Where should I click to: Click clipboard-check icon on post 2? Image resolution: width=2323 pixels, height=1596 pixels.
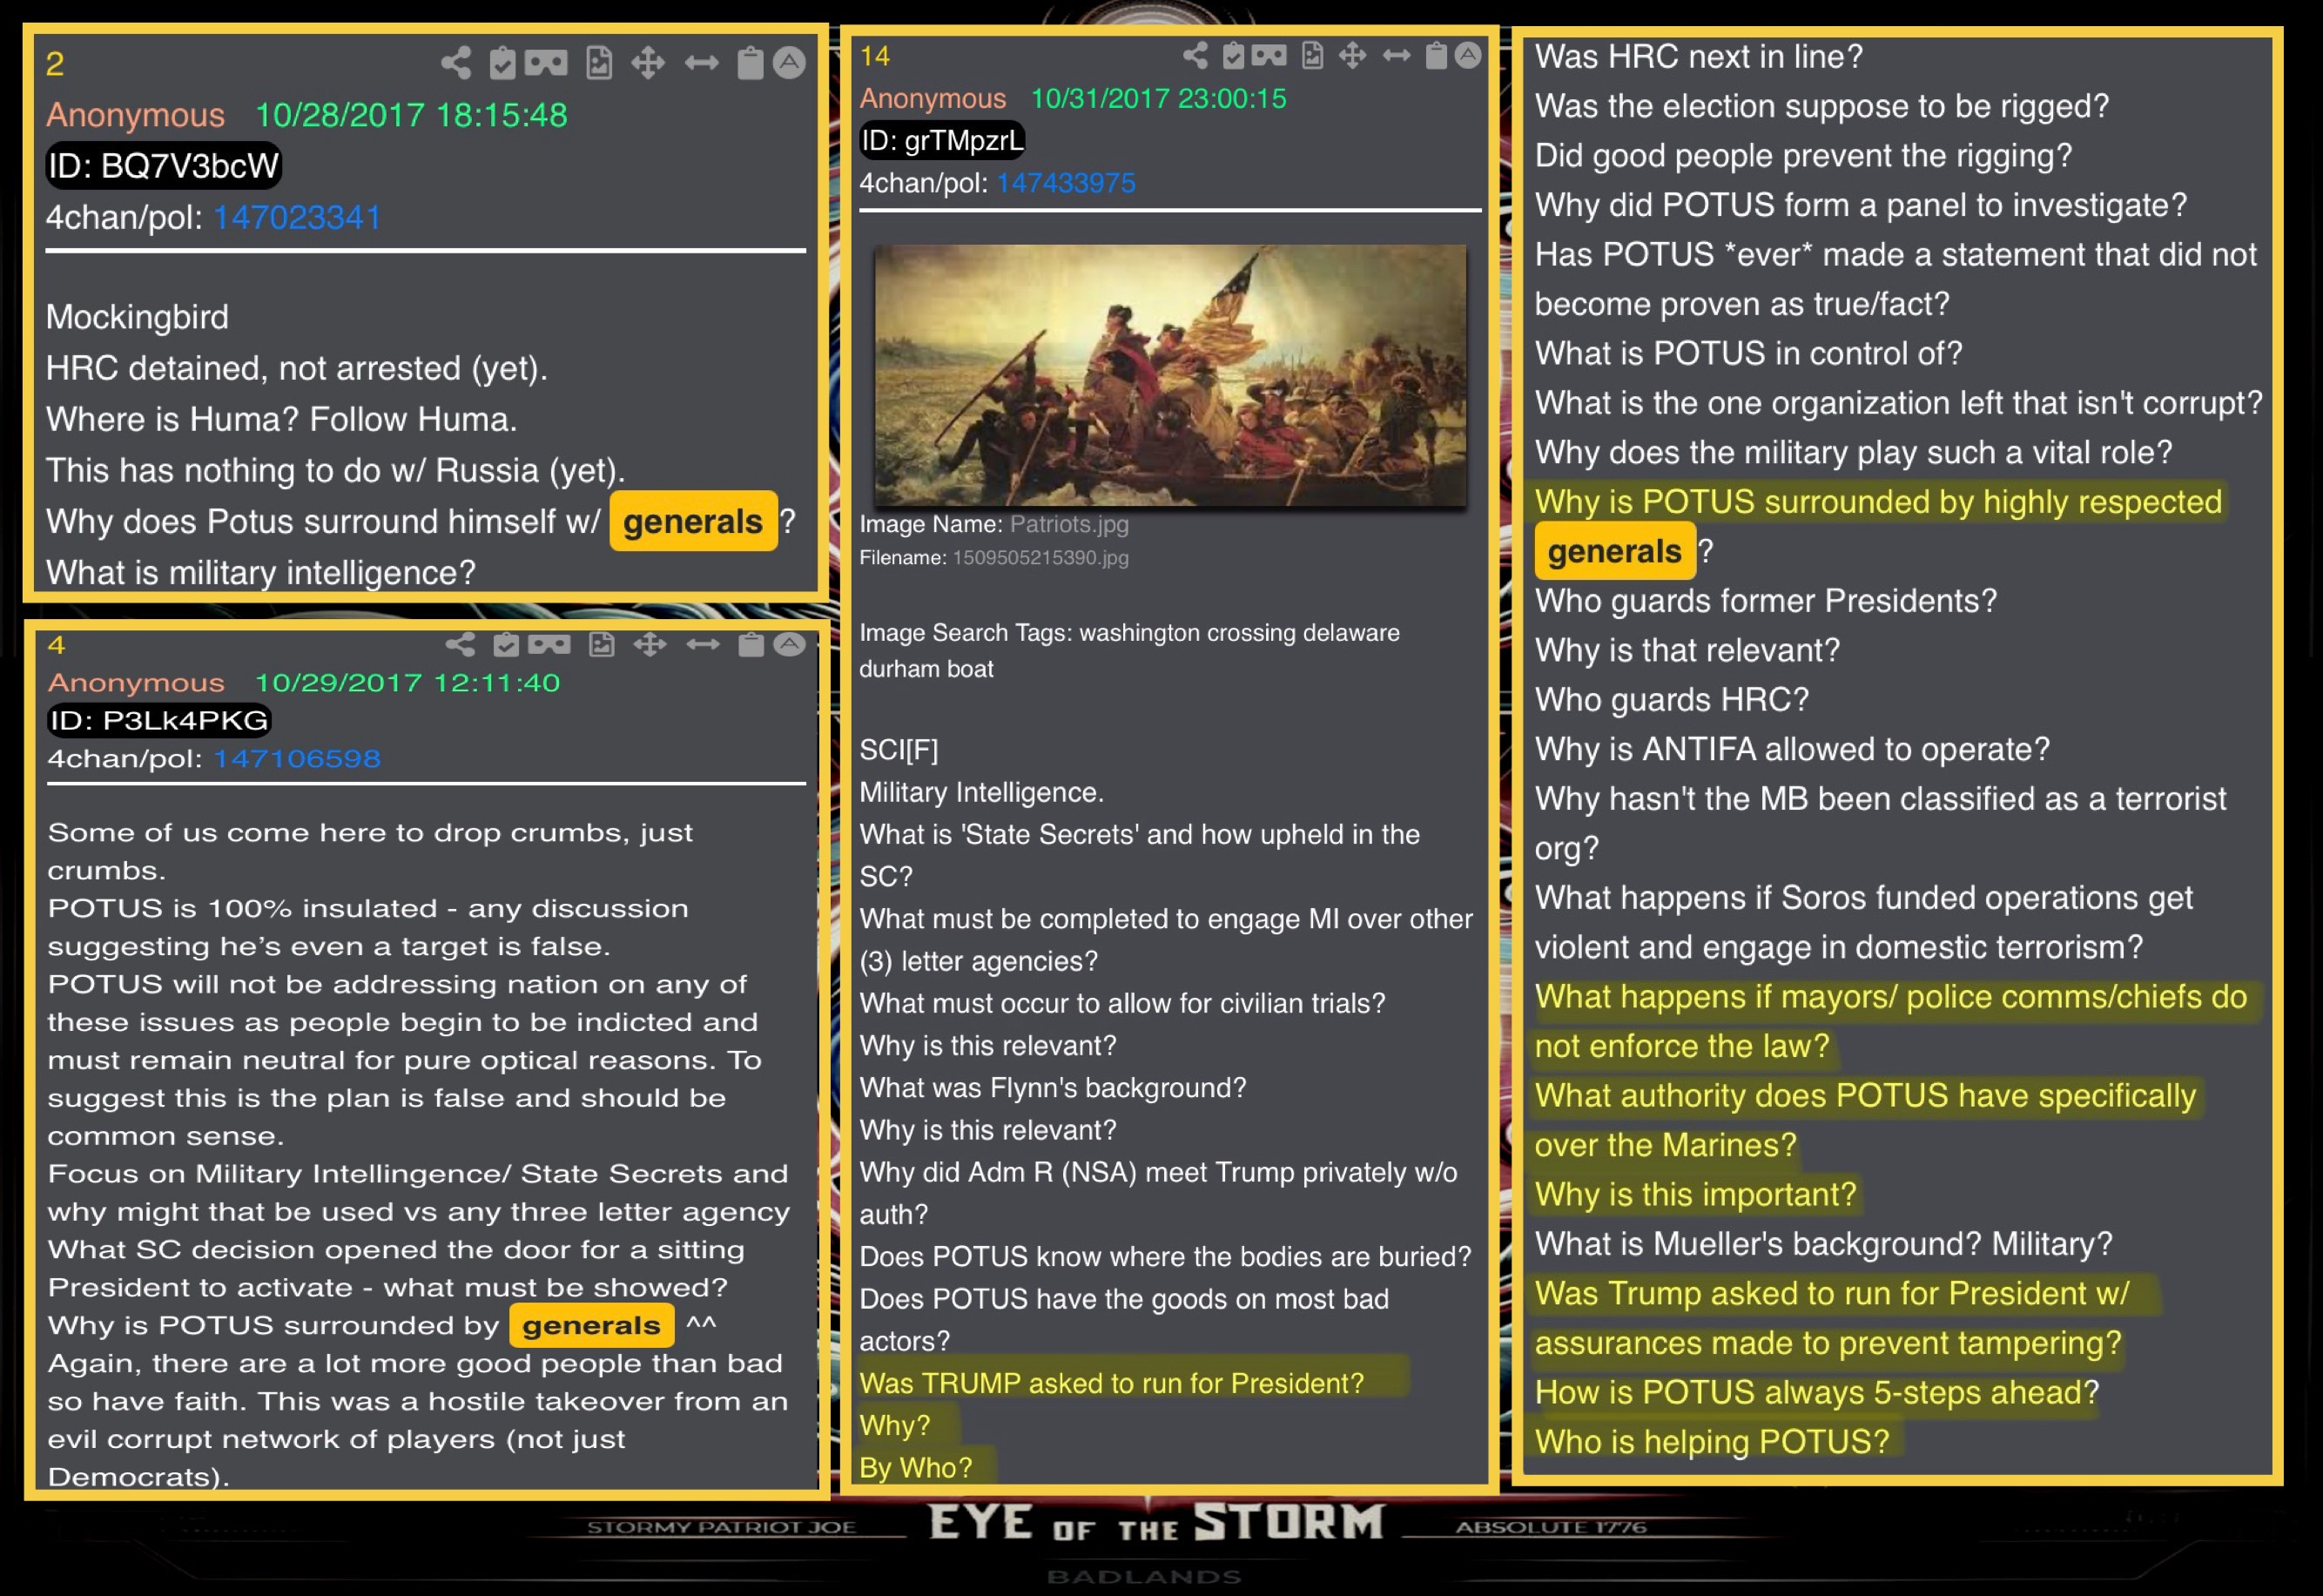tap(502, 63)
